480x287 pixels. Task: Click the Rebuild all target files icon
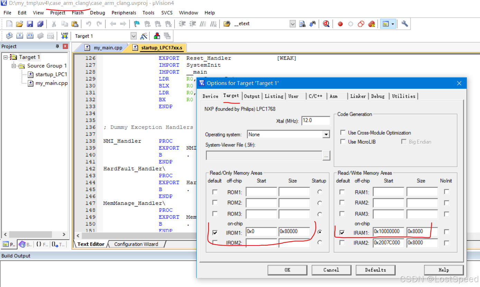click(x=30, y=36)
